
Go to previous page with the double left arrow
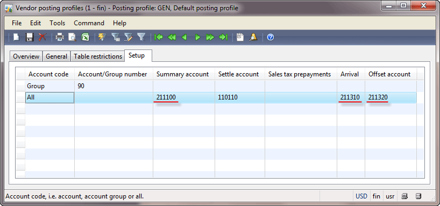click(172, 37)
